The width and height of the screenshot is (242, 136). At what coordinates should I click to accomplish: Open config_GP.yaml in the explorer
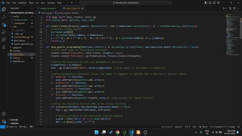22,20
